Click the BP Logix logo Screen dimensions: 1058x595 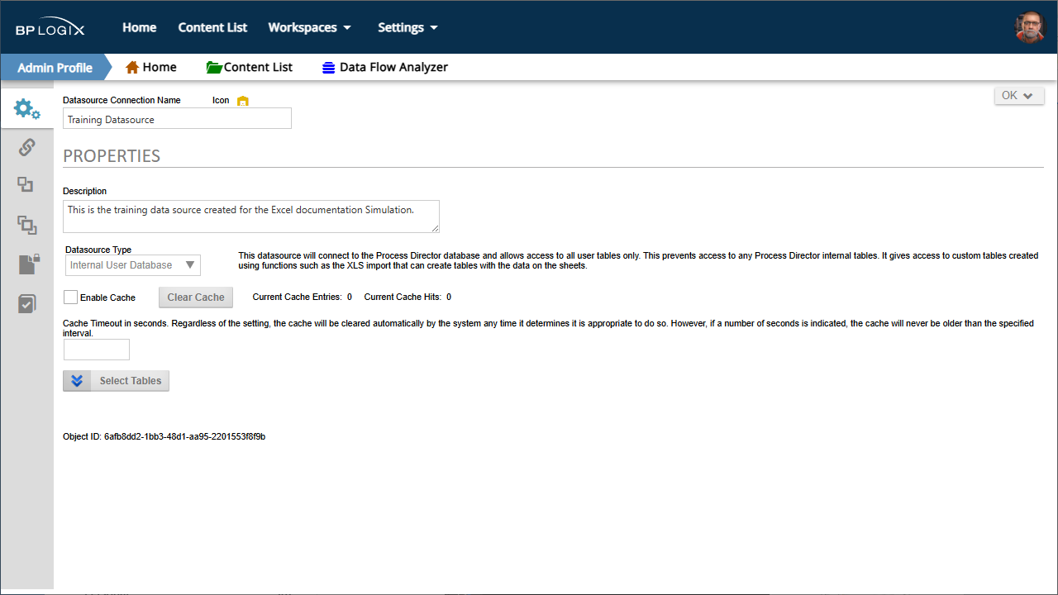pyautogui.click(x=50, y=28)
